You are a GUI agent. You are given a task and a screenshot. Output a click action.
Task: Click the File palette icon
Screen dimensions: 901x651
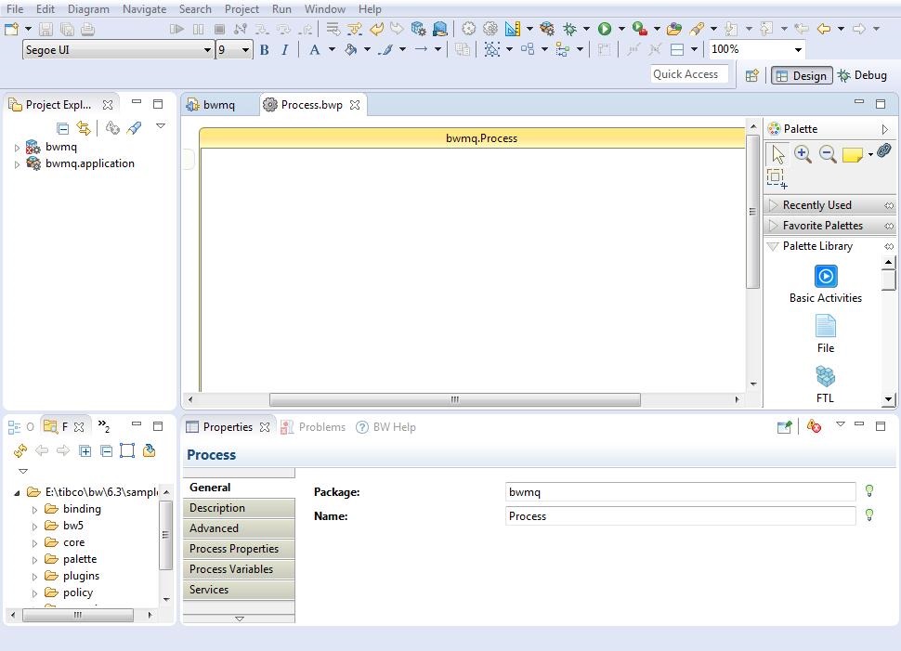click(825, 327)
